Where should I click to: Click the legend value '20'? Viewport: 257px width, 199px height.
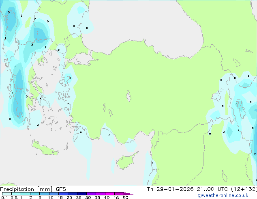click(69, 197)
